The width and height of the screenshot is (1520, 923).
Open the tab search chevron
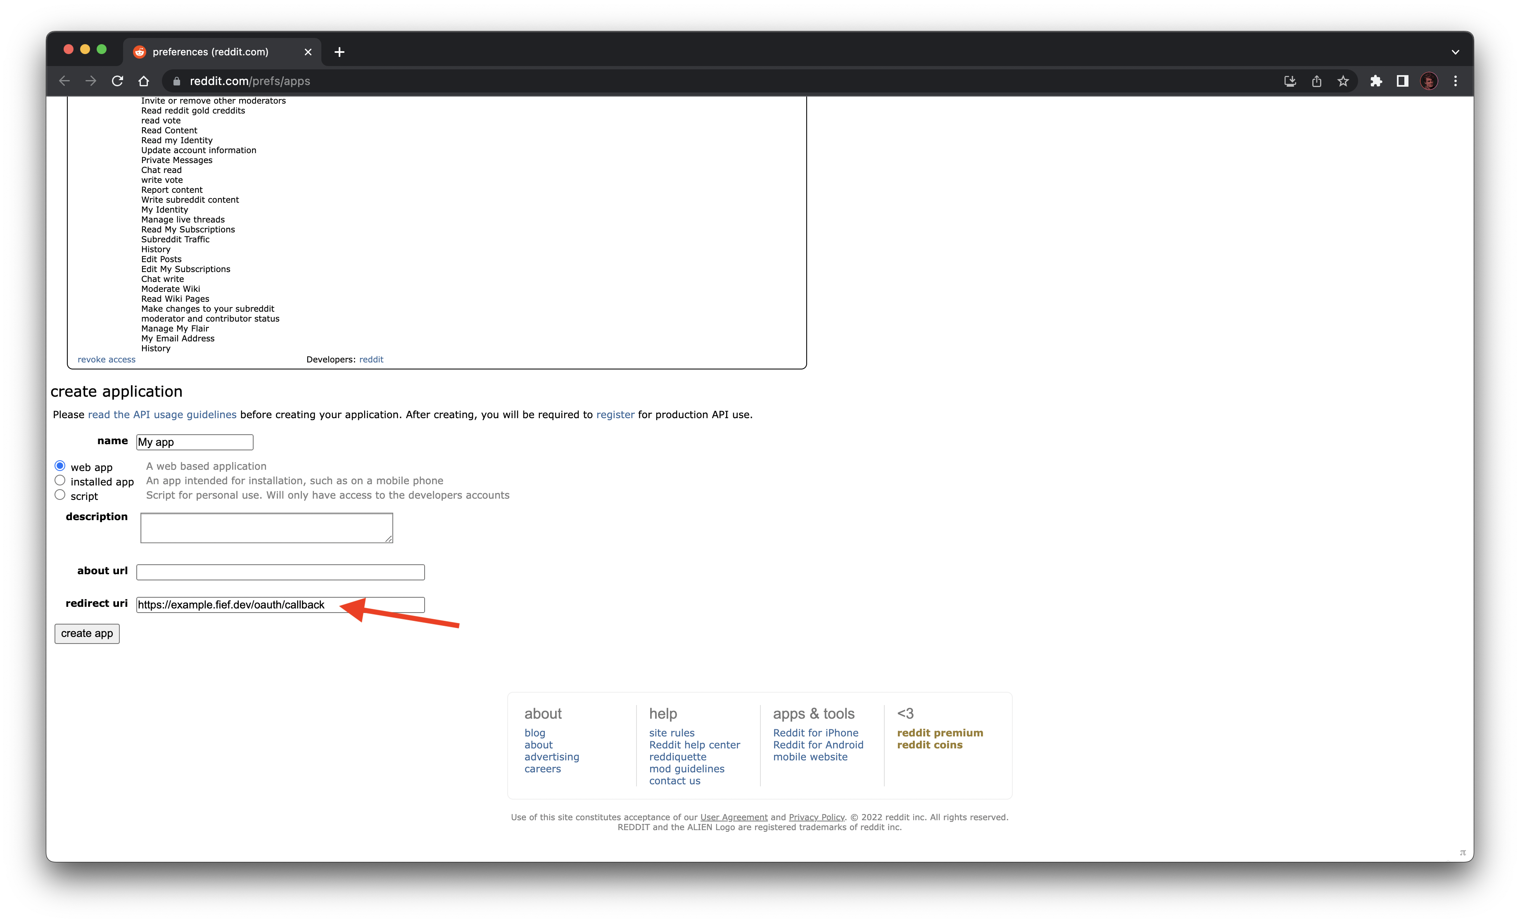(1455, 51)
